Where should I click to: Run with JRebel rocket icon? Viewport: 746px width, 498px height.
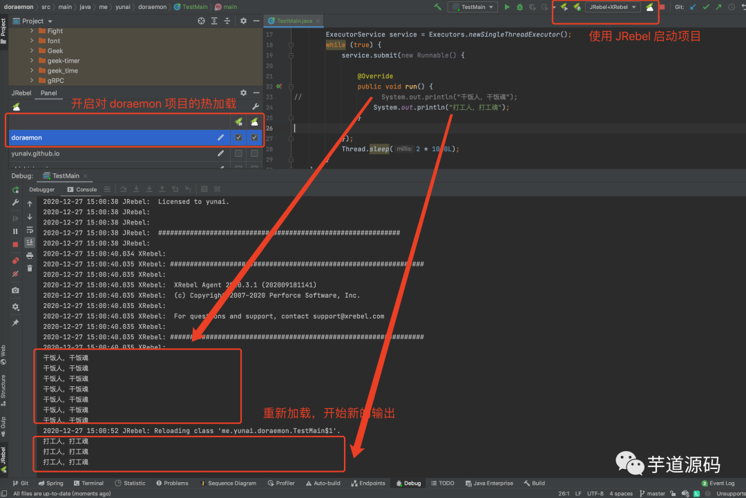coord(564,7)
